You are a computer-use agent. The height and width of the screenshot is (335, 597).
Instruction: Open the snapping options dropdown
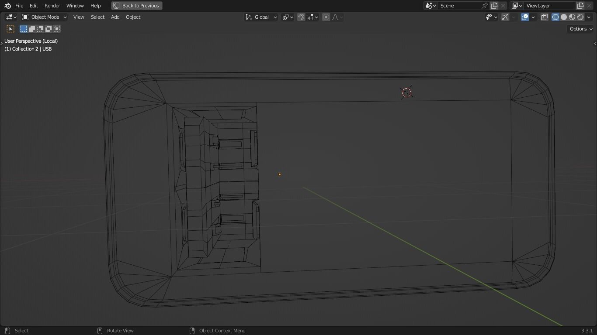(x=312, y=17)
